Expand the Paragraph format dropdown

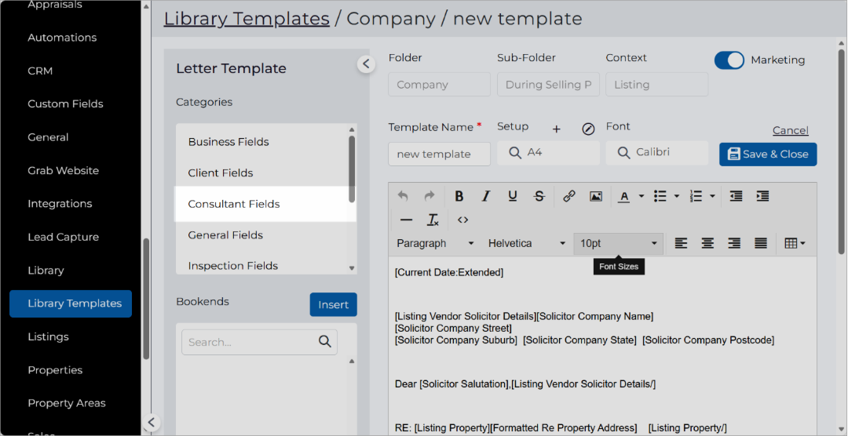click(435, 244)
